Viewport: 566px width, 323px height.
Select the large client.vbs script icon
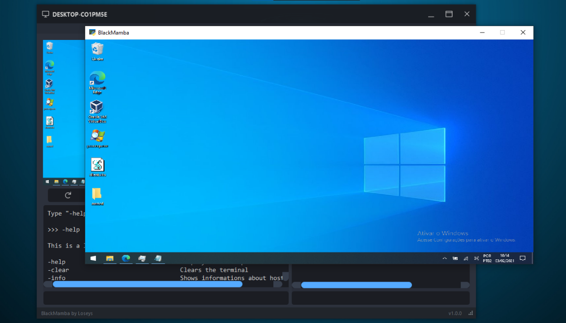pyautogui.click(x=98, y=167)
